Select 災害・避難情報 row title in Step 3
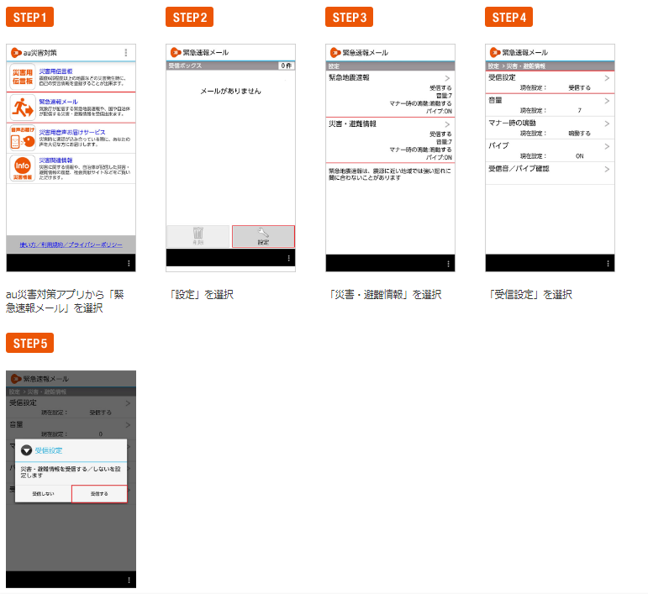The height and width of the screenshot is (594, 648). (352, 124)
